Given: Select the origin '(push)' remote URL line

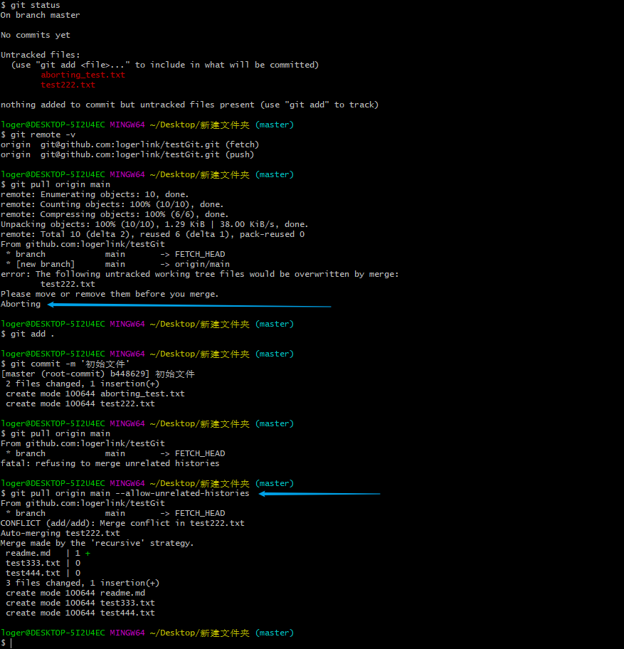Looking at the screenshot, I should [127, 154].
